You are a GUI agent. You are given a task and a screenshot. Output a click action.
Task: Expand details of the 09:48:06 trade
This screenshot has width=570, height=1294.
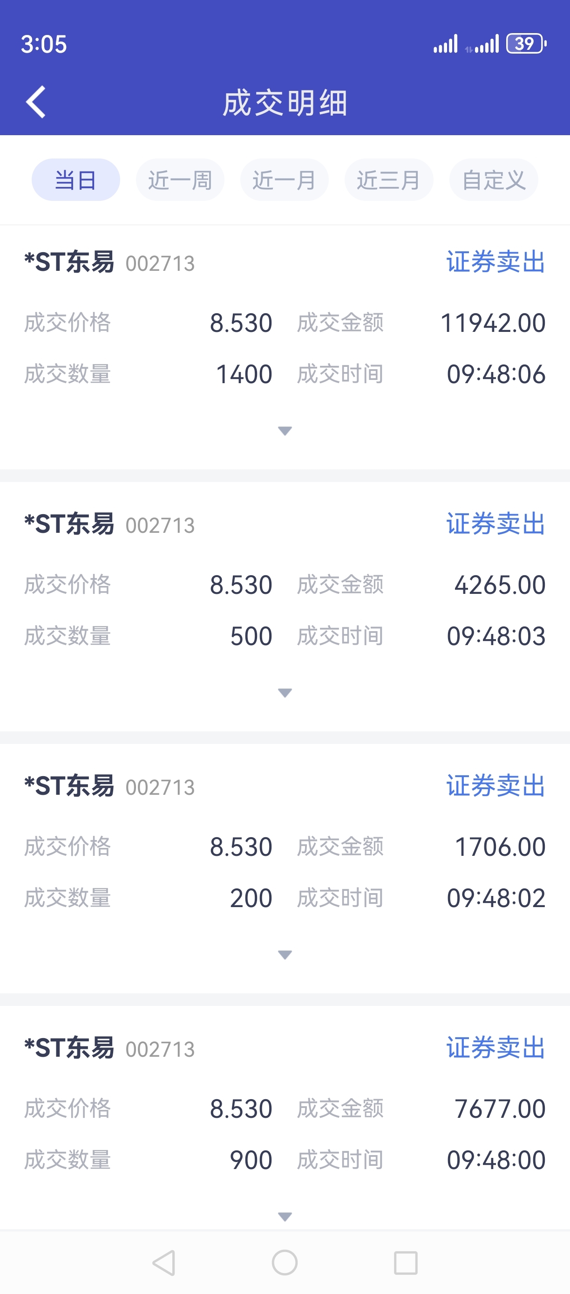[x=285, y=431]
